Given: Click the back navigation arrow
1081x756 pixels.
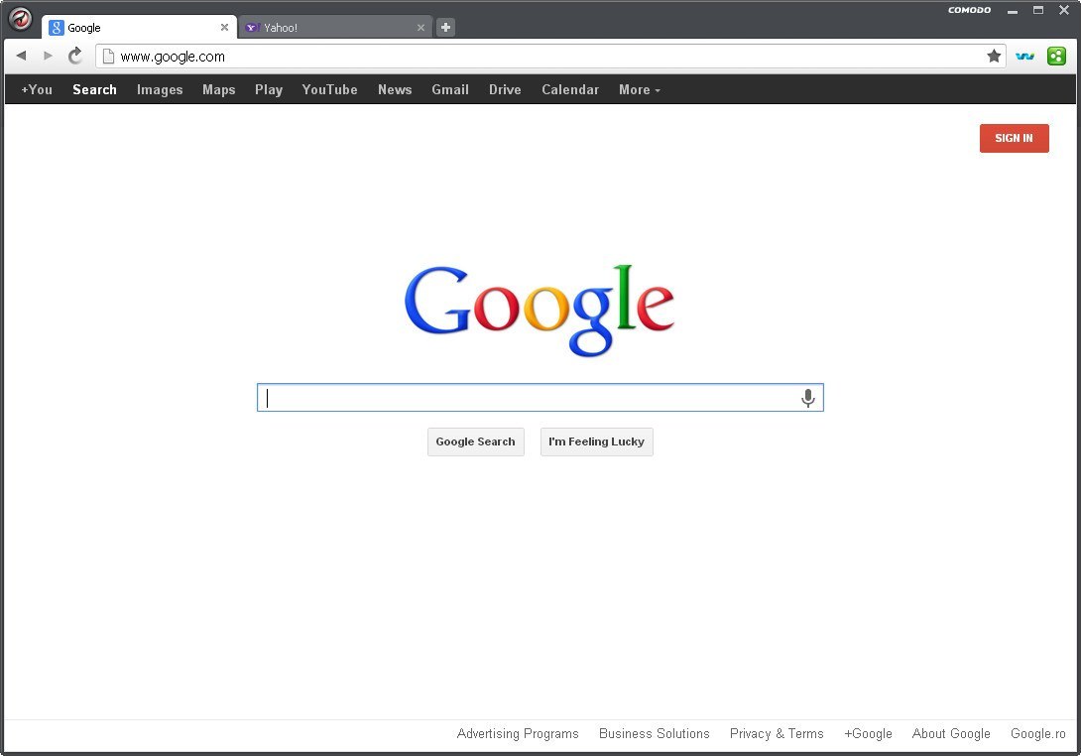Looking at the screenshot, I should (x=20, y=57).
